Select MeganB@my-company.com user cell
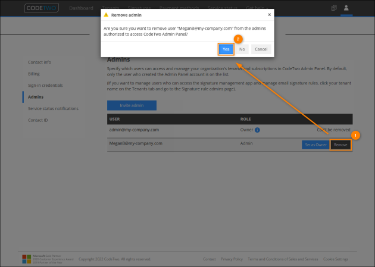This screenshot has height=267, width=375. click(136, 143)
